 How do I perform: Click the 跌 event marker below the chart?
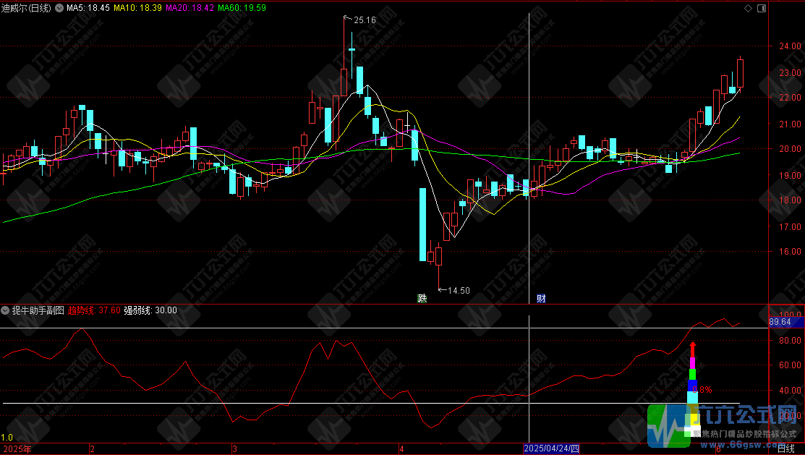[422, 298]
